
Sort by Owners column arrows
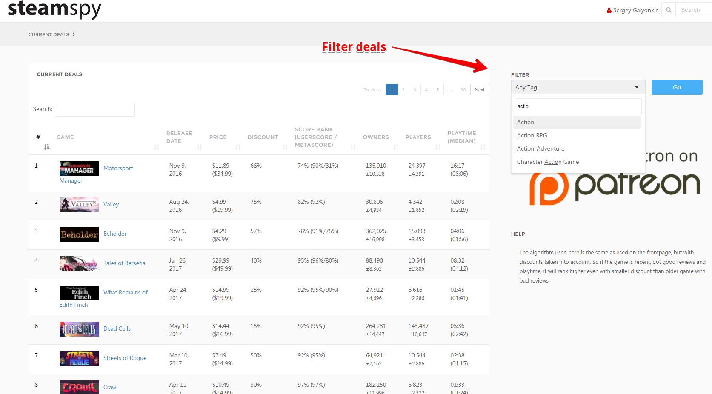point(396,147)
